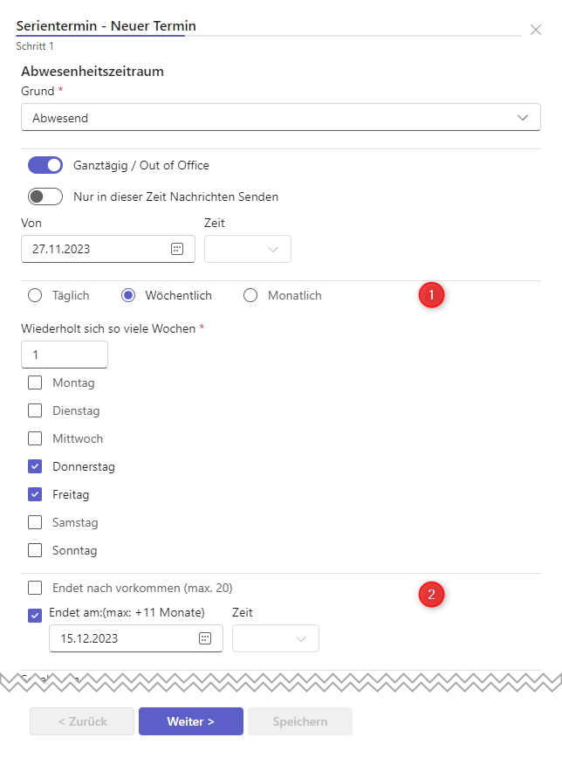
Task: Select the Monatlich radio option
Action: (250, 295)
